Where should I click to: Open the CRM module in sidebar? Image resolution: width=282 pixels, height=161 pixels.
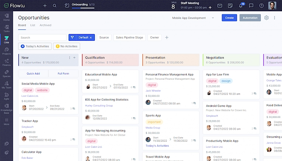click(6, 40)
